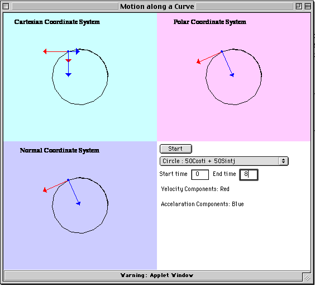Click the 'Normal Coordinate System' heading
The image size is (315, 286).
(x=59, y=150)
